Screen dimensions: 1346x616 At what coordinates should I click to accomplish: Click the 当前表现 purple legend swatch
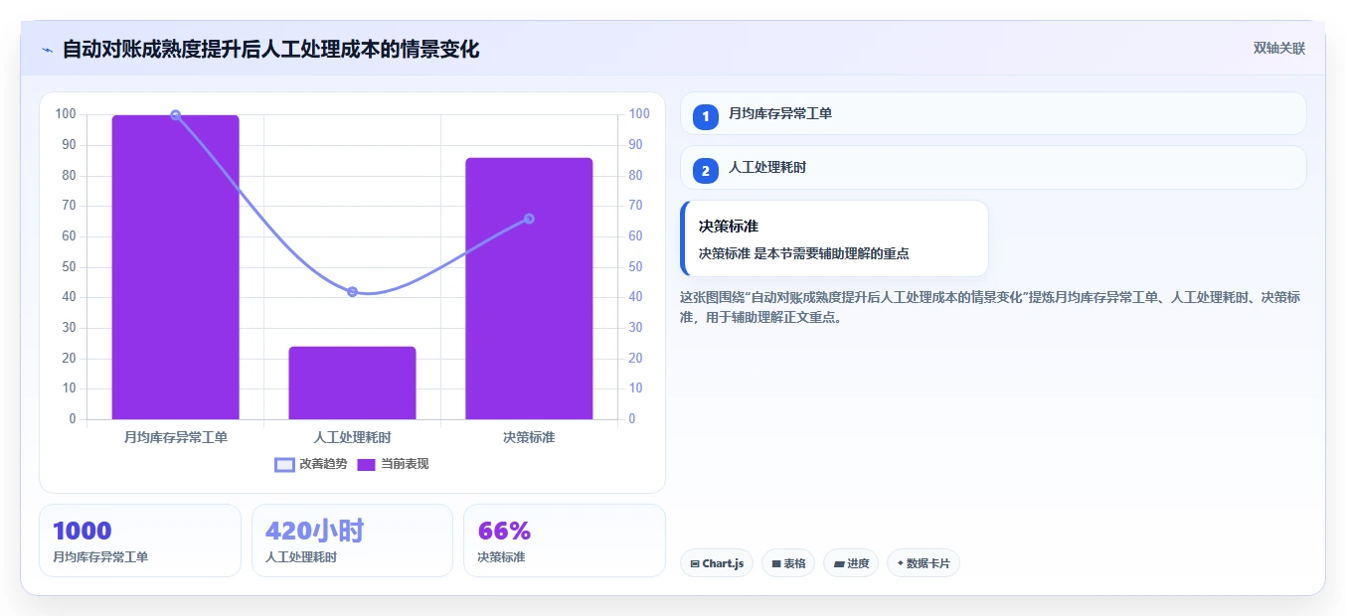point(367,464)
